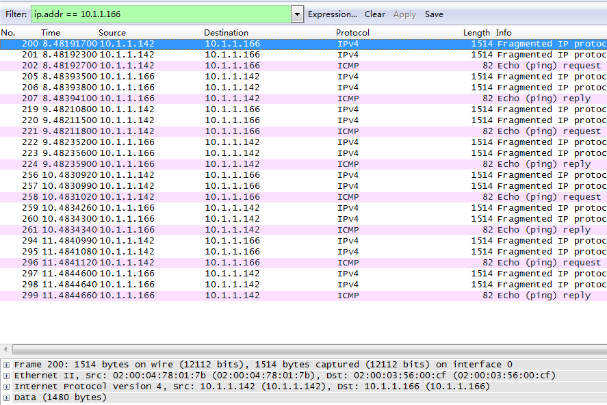Select packet number 294
Screen dimensions: 607x405
[304, 241]
